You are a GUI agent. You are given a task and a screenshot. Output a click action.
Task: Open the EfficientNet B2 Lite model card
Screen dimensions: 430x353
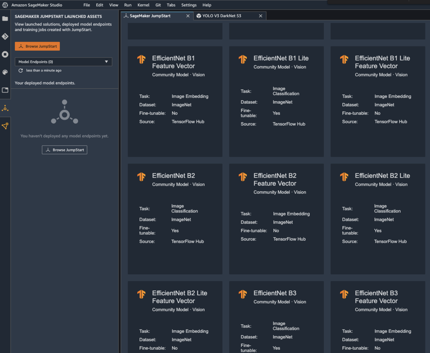click(x=378, y=219)
